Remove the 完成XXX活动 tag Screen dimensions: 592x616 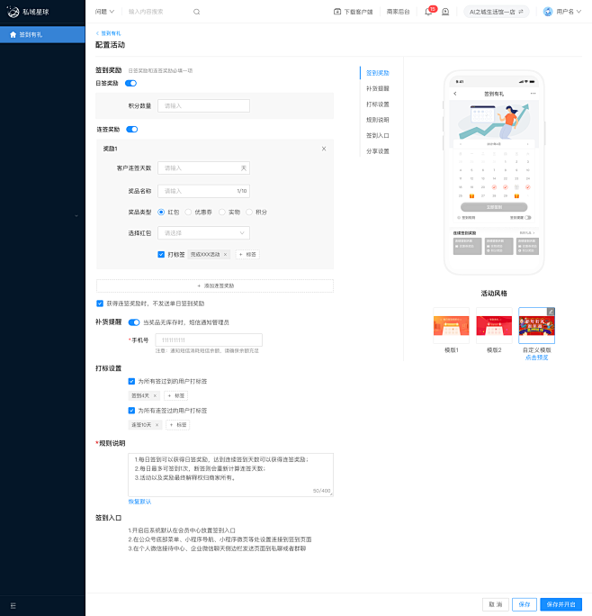(x=225, y=255)
